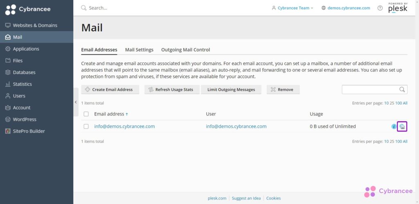Image resolution: width=419 pixels, height=204 pixels.
Task: Open Websites & Domains monitor icon
Action: [x=8, y=25]
